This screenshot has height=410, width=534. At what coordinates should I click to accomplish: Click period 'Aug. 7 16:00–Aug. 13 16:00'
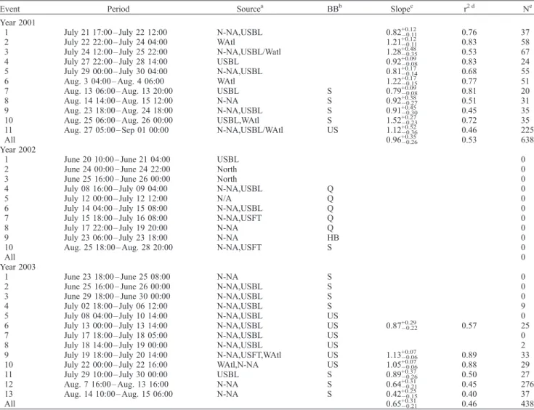[x=116, y=384]
